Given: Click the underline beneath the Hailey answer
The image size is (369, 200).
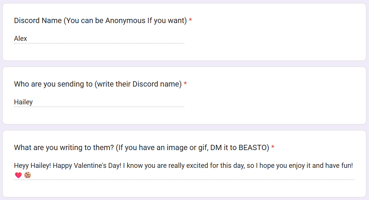Looking at the screenshot, I should pyautogui.click(x=99, y=107).
